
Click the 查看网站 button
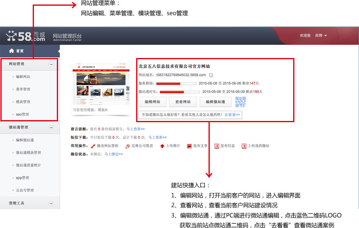click(183, 102)
